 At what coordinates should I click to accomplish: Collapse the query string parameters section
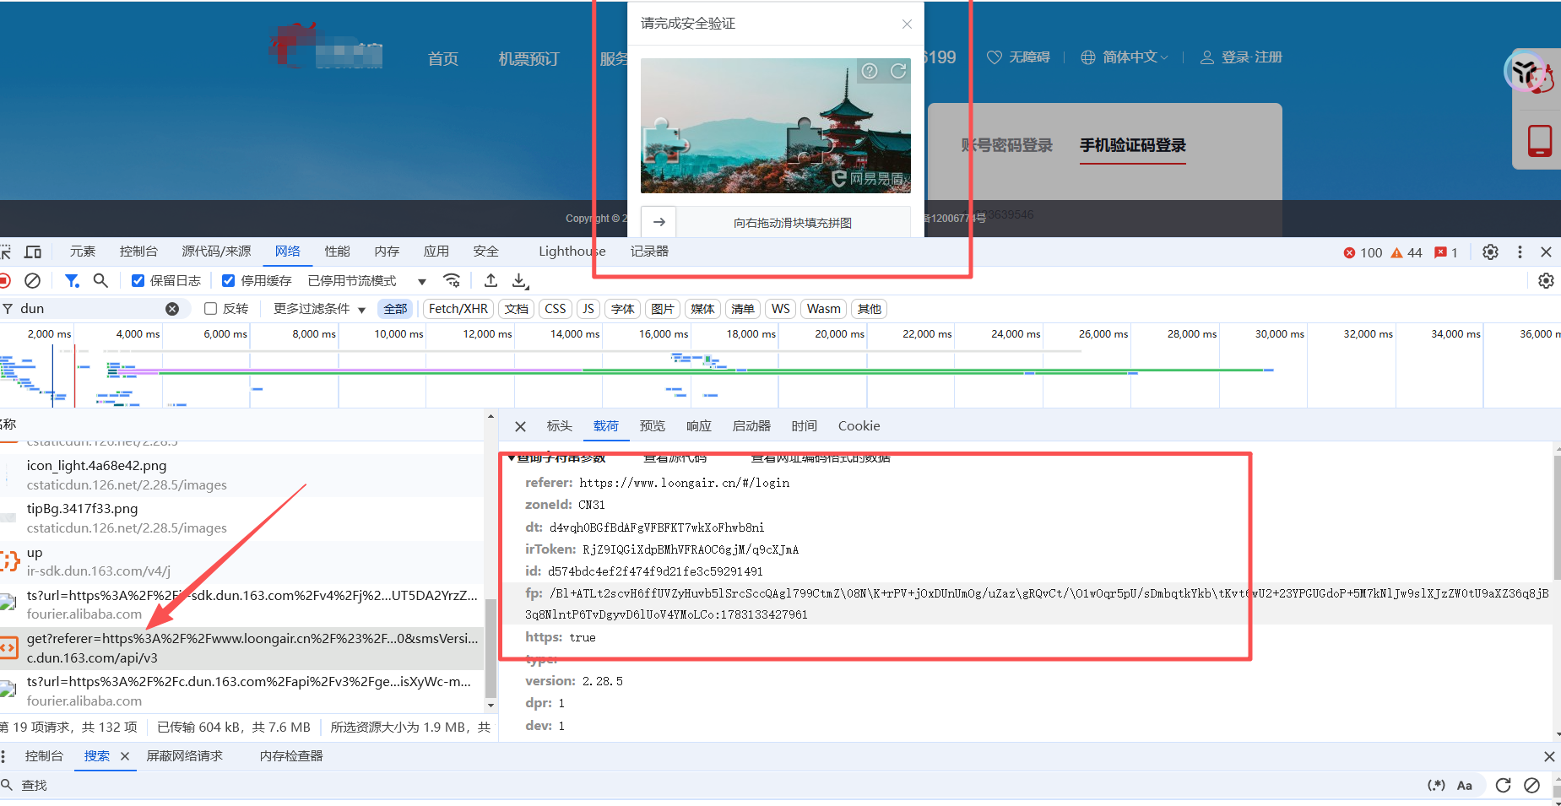[x=512, y=457]
